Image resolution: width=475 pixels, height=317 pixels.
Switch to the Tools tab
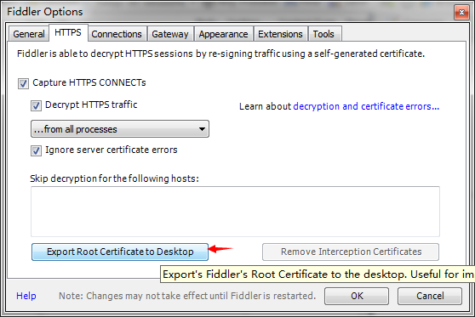point(324,34)
